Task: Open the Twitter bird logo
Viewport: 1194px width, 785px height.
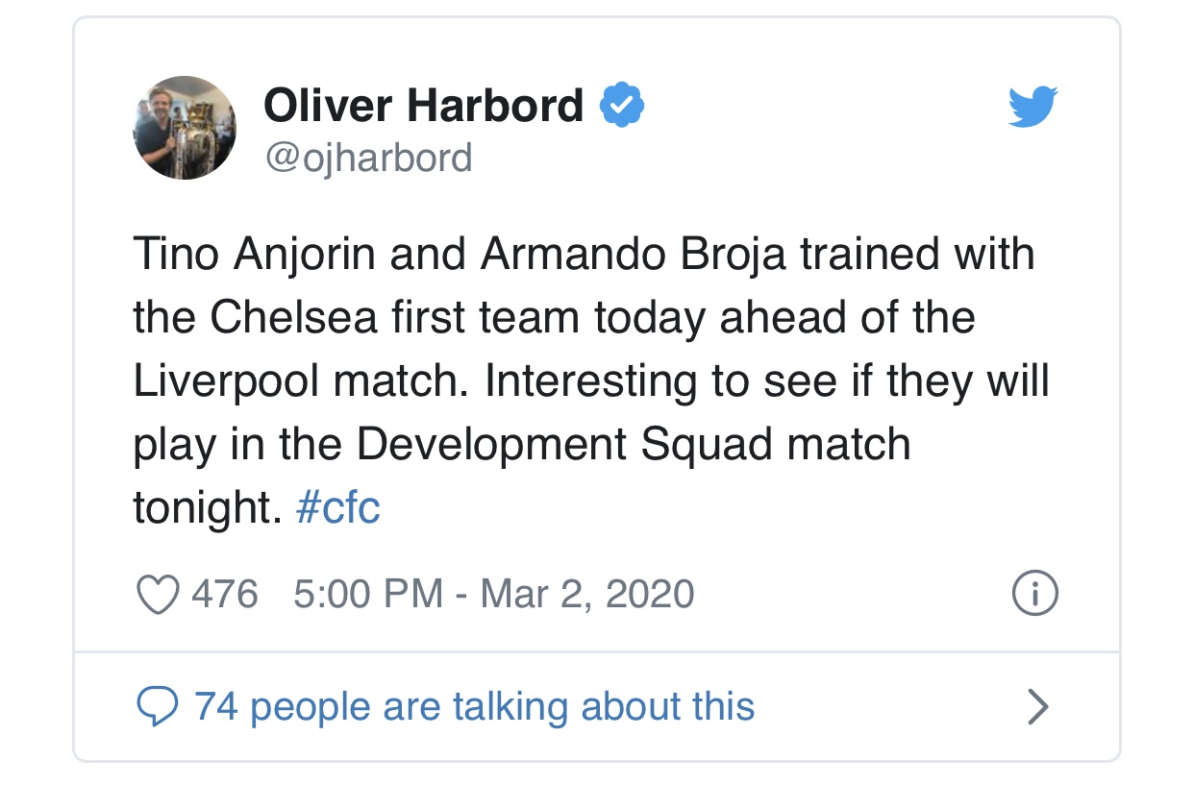Action: tap(1032, 107)
